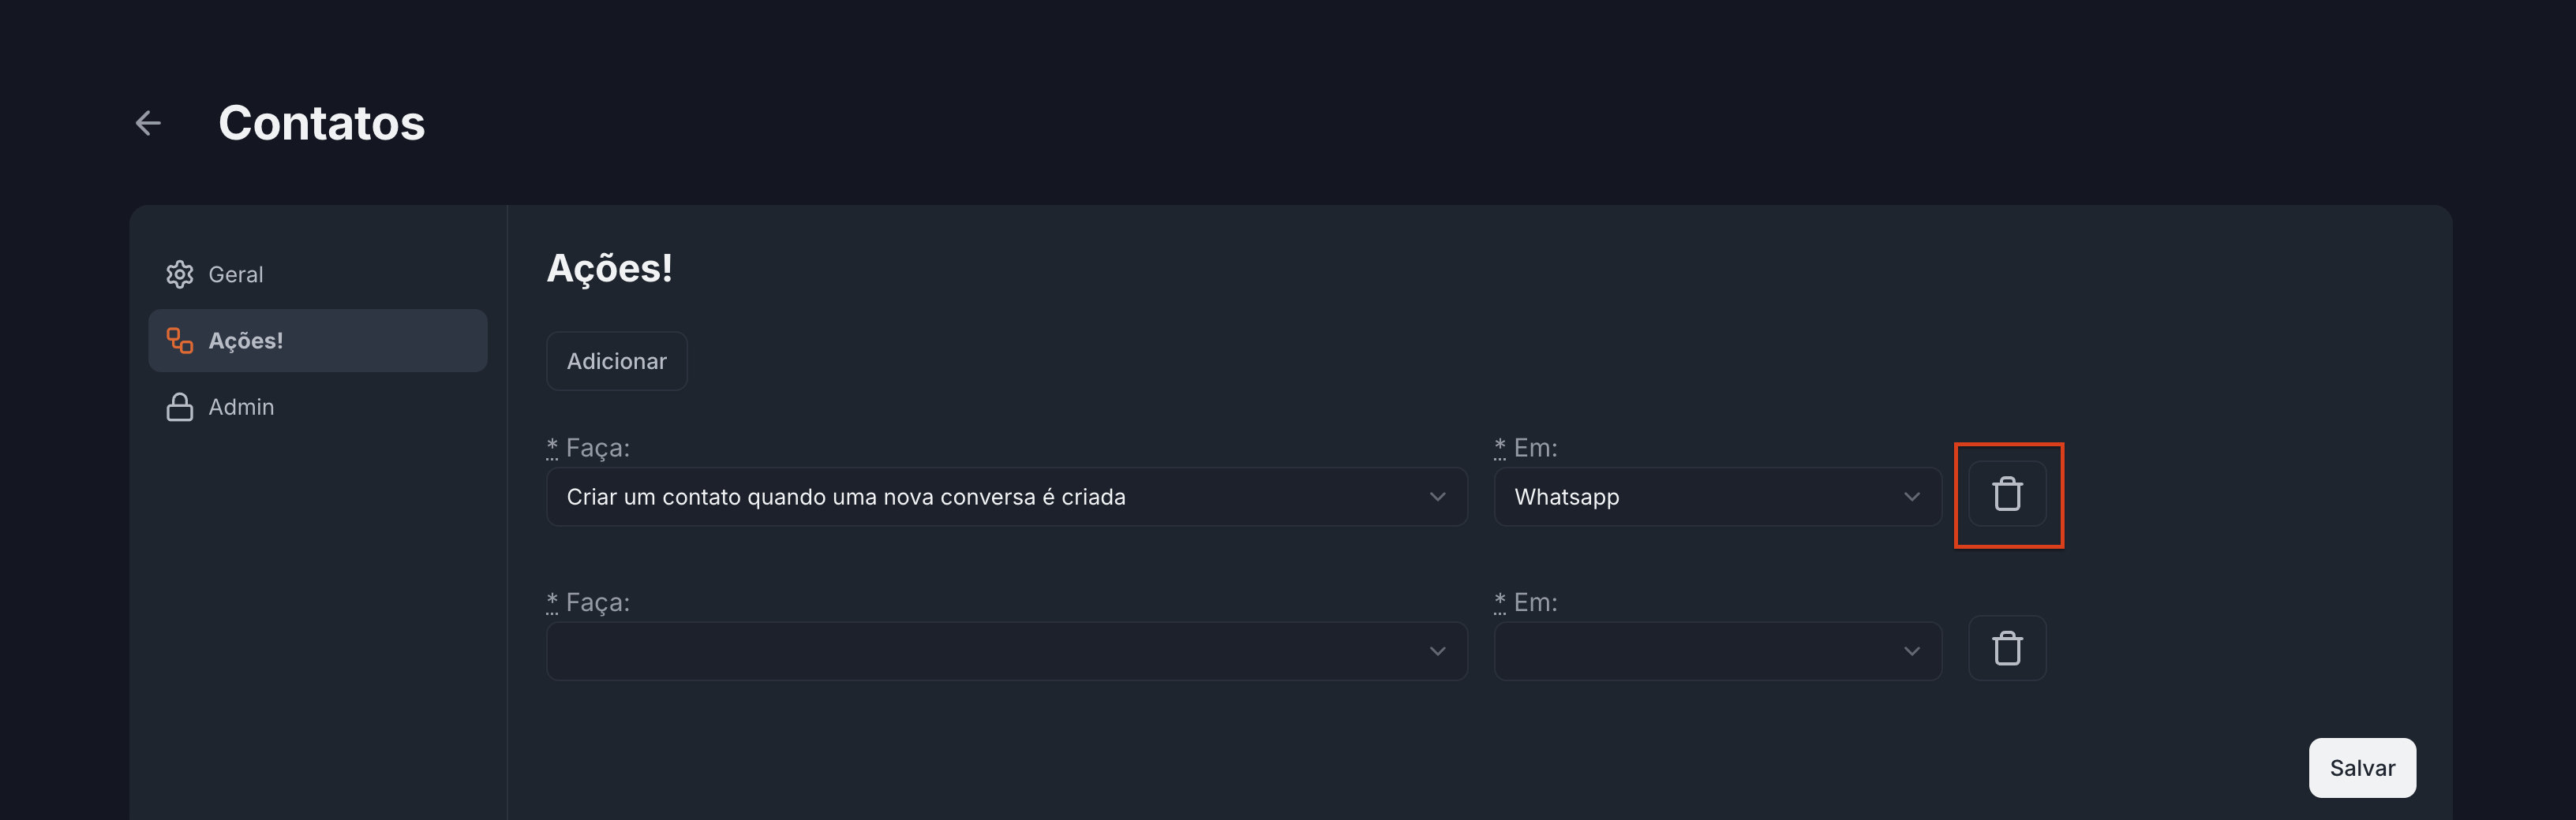Delete the empty second action row
Viewport: 2576px width, 820px height.
pyautogui.click(x=2007, y=649)
